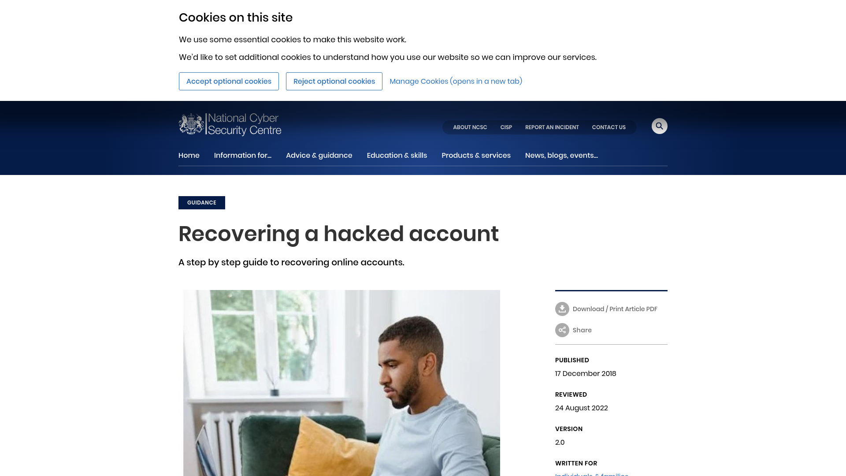846x476 pixels.
Task: Click the Share icon
Action: click(x=562, y=330)
